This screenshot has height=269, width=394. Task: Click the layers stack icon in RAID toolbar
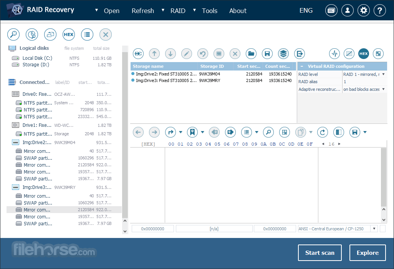[283, 54]
